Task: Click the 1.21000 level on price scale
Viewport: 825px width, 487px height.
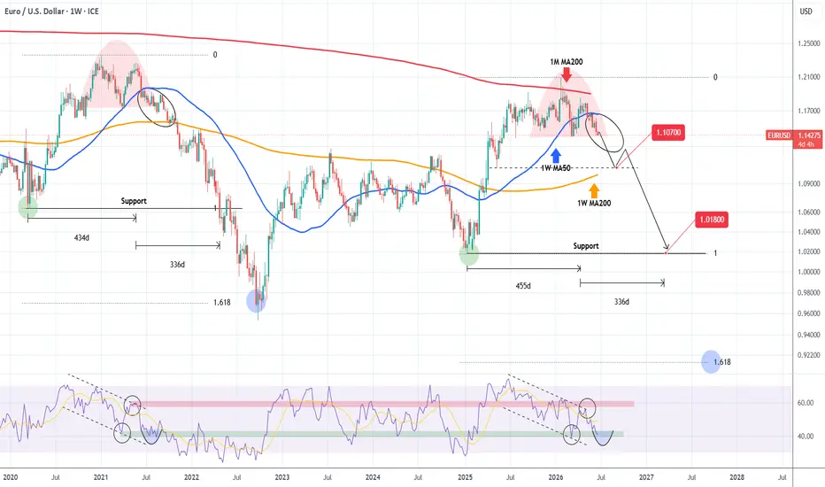Action: pos(809,77)
